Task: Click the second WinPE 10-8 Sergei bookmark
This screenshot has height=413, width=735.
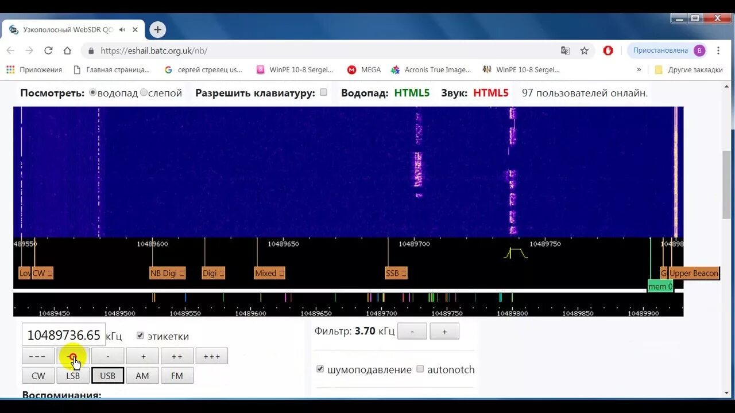Action: (x=521, y=69)
